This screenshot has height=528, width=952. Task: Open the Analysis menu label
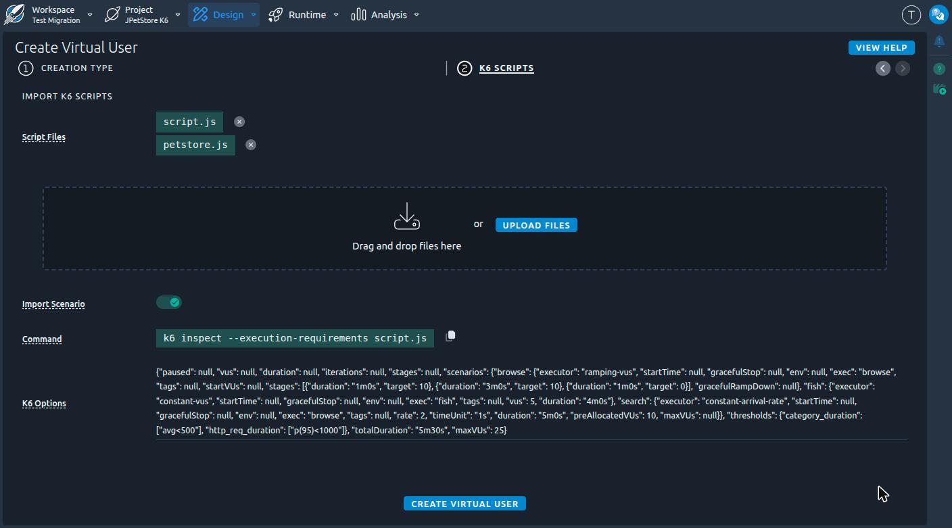[x=389, y=15]
